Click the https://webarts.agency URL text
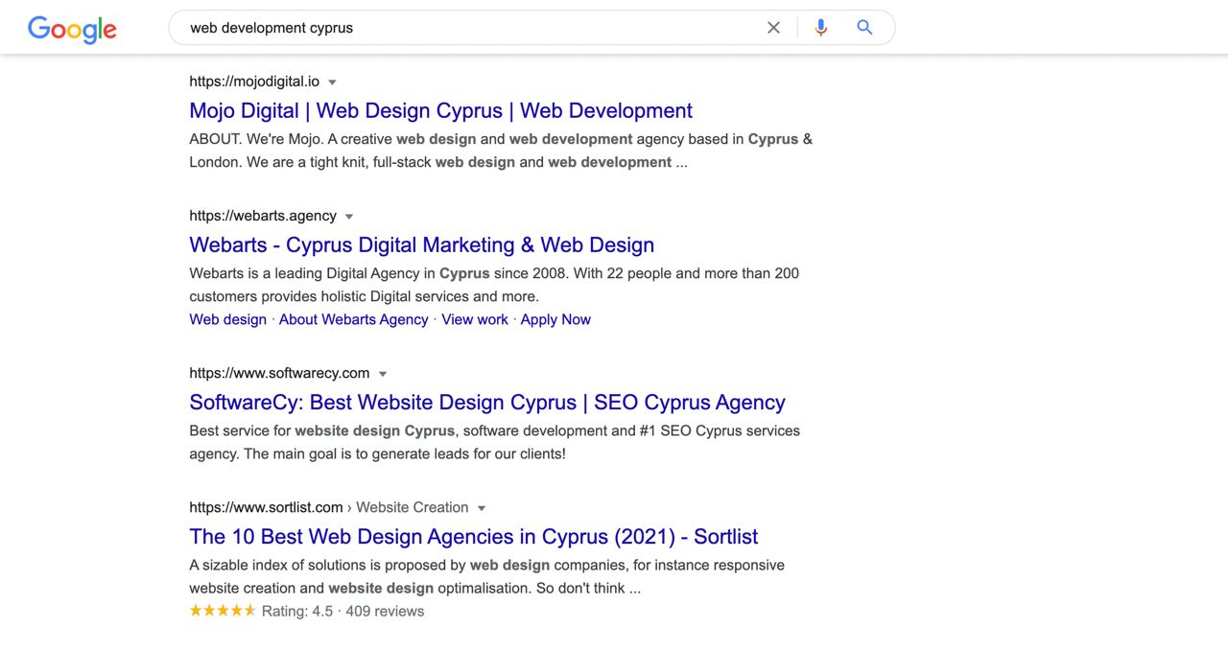Image resolution: width=1228 pixels, height=651 pixels. [263, 216]
